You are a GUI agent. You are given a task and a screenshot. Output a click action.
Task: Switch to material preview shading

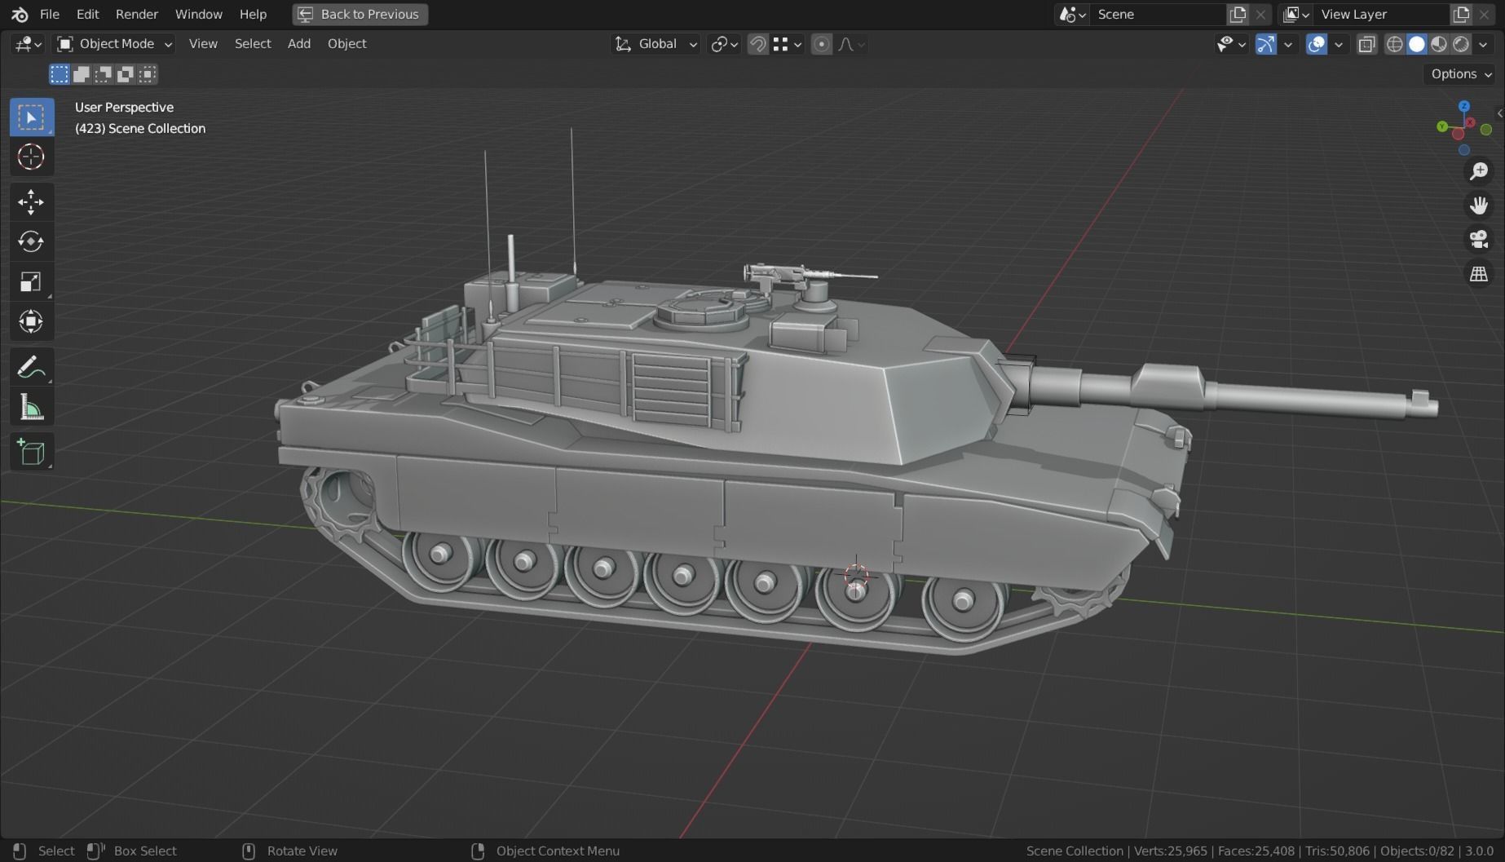click(x=1439, y=44)
